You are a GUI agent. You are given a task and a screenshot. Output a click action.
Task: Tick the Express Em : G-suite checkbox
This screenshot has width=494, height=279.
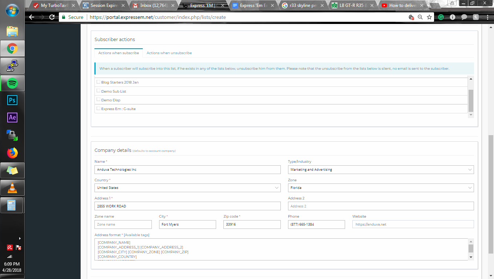pos(98,108)
